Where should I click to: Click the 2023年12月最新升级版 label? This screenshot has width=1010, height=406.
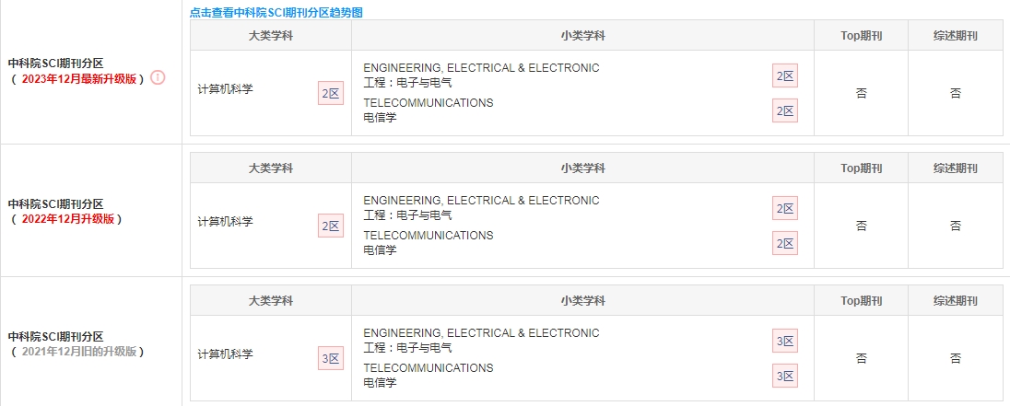coord(79,79)
